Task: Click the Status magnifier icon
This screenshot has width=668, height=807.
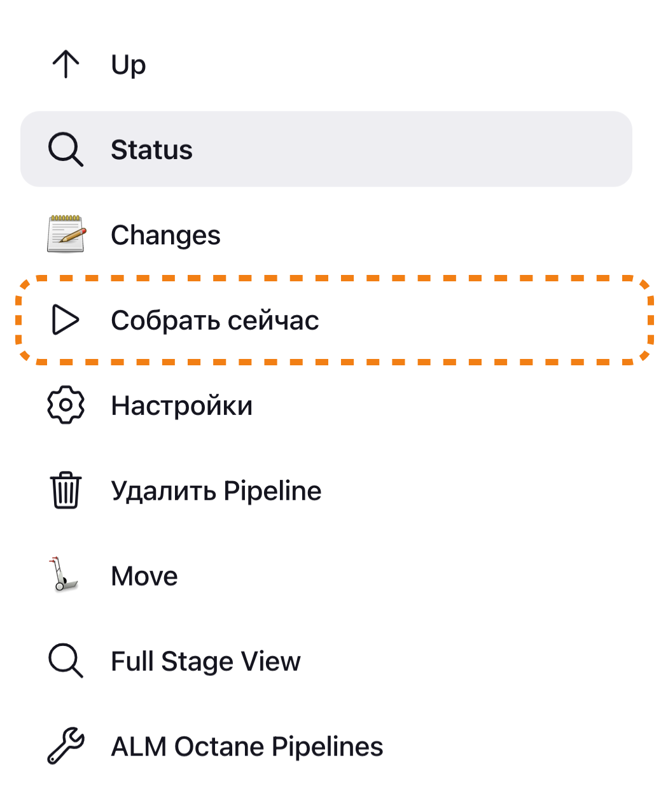Action: [66, 150]
